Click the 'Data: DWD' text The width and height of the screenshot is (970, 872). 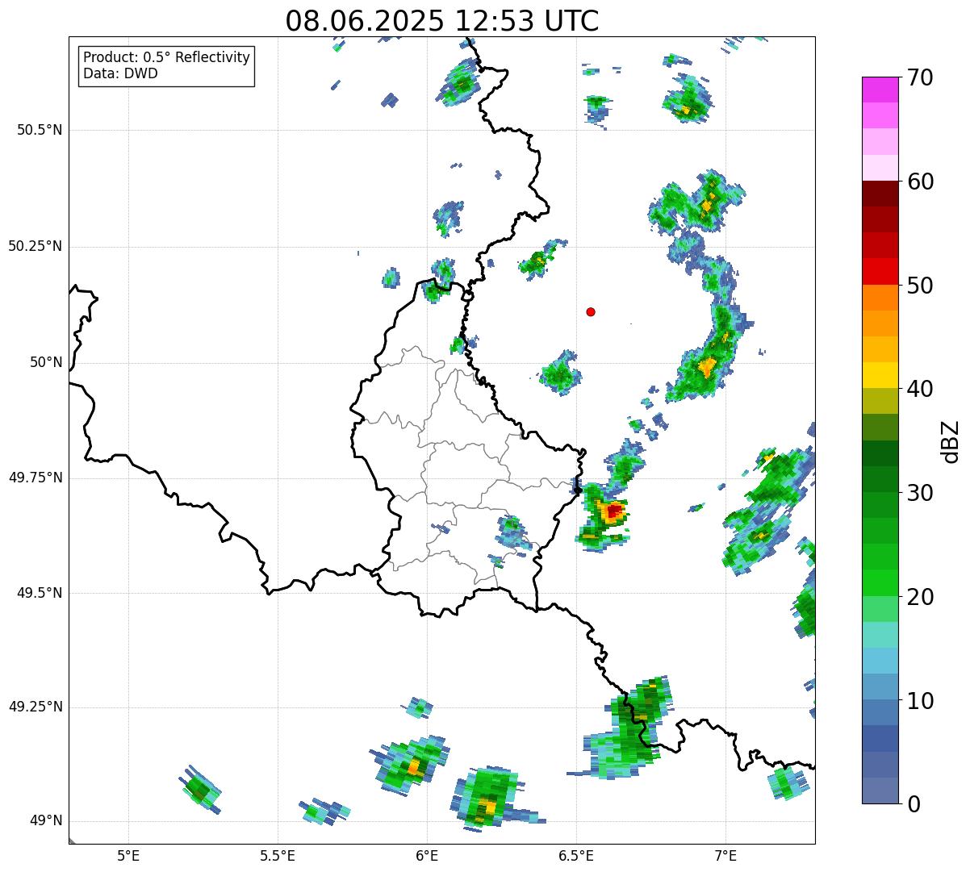tap(121, 74)
